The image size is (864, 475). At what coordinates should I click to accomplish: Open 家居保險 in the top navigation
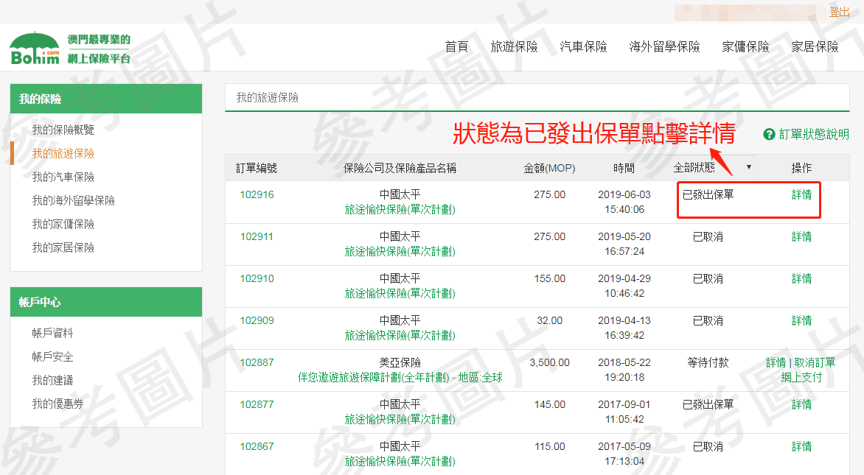815,47
